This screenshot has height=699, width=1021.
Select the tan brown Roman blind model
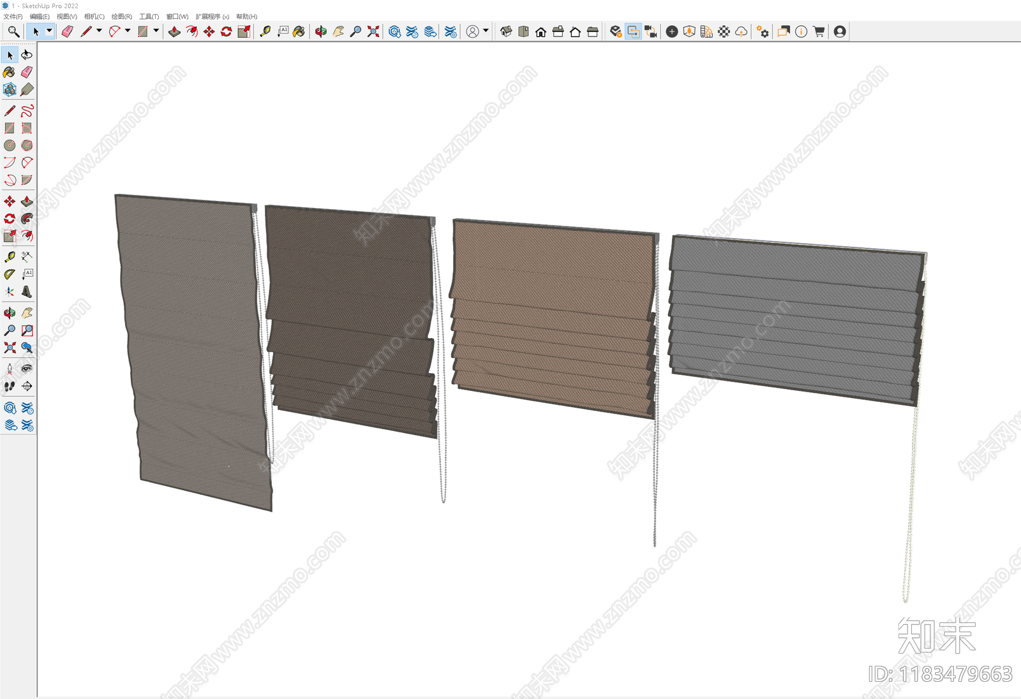(554, 319)
